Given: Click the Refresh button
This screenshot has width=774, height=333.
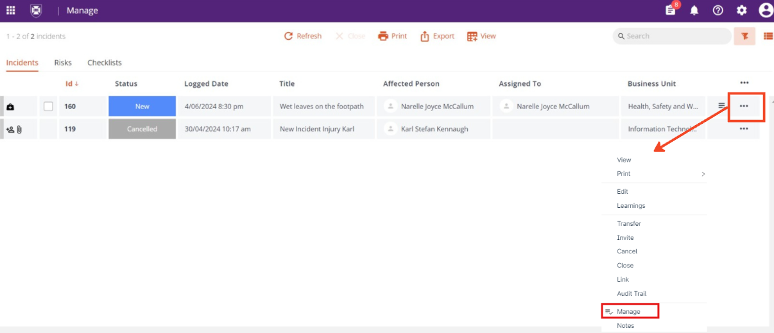Looking at the screenshot, I should [x=303, y=37].
